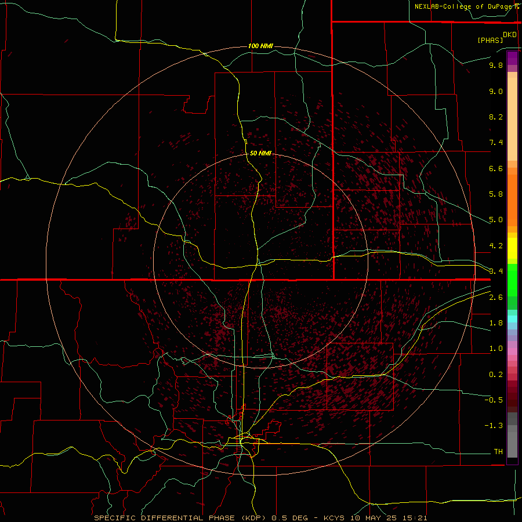Click the 2.6 scale label
This screenshot has width=522, height=522.
click(x=496, y=298)
